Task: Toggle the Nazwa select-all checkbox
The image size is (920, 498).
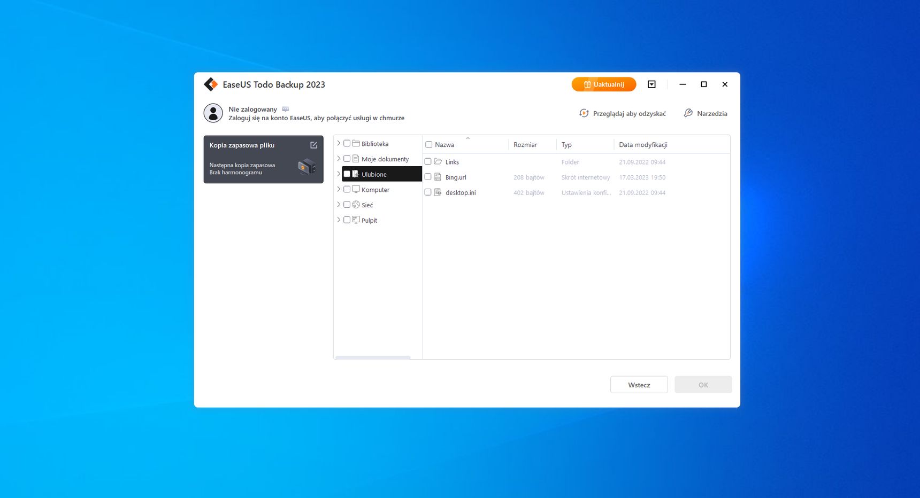Action: pyautogui.click(x=428, y=145)
